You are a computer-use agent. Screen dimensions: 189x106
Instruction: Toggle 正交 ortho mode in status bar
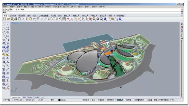93,100
